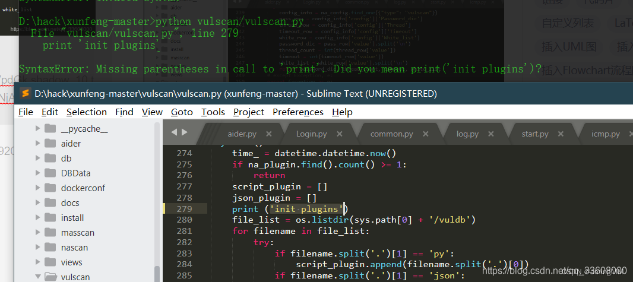
Task: Close the common.py tab
Action: pyautogui.click(x=426, y=134)
